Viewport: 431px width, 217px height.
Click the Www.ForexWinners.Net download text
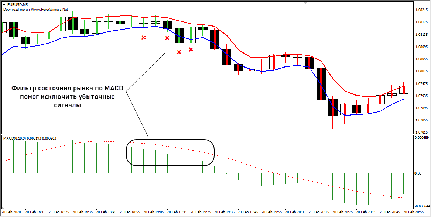[x=36, y=10]
